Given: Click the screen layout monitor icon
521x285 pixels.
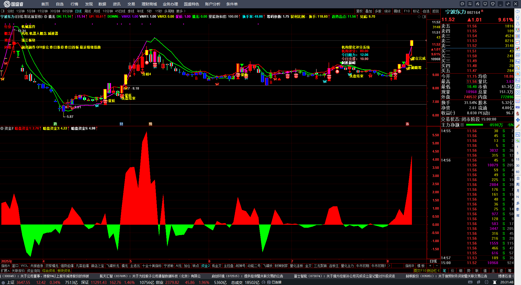Looking at the screenshot, I should coord(485,4).
